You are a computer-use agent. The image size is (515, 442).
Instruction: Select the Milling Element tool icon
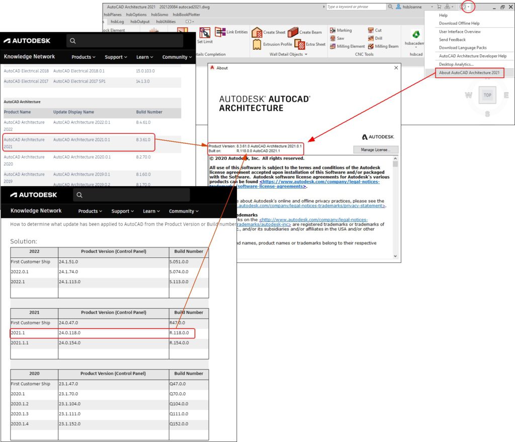point(333,46)
